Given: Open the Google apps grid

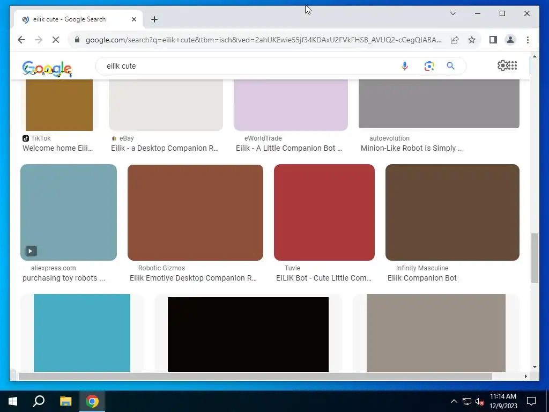Looking at the screenshot, I should (513, 65).
